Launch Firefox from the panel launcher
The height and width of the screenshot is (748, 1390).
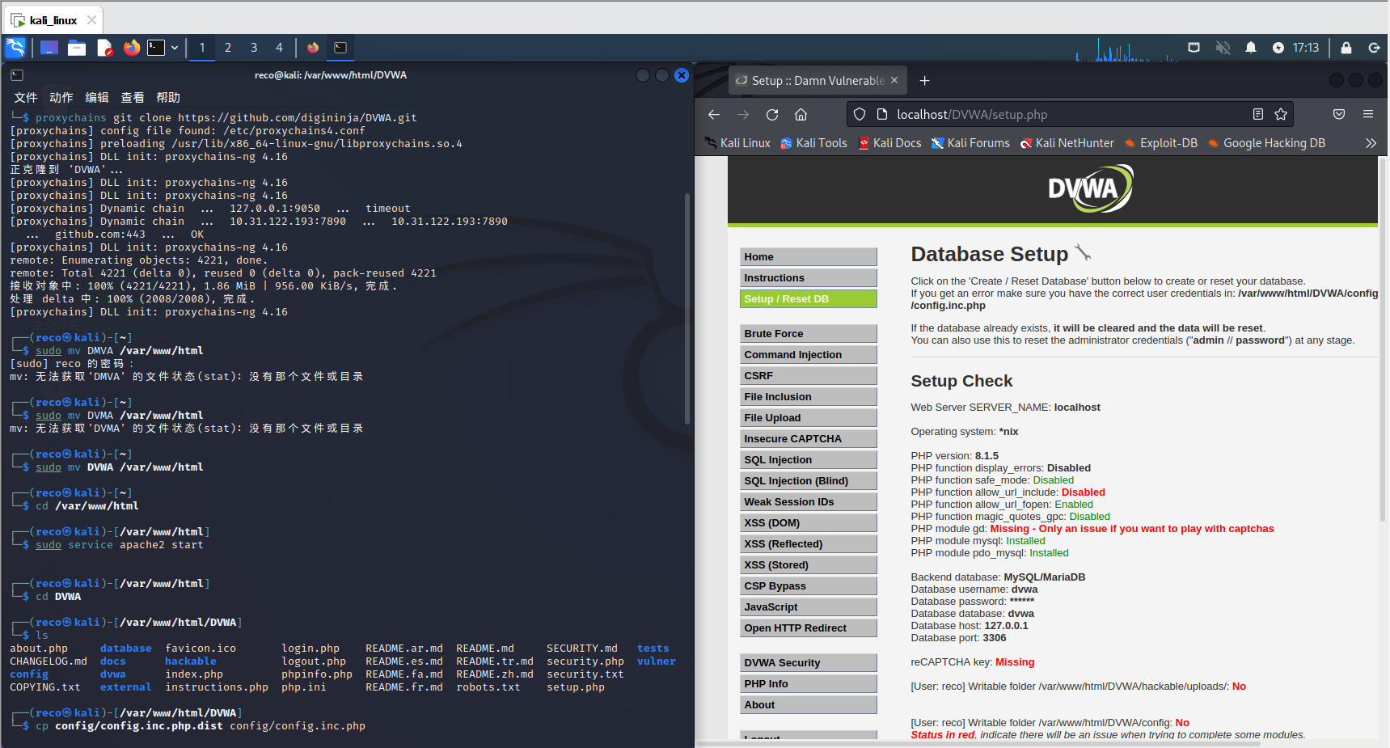click(131, 48)
